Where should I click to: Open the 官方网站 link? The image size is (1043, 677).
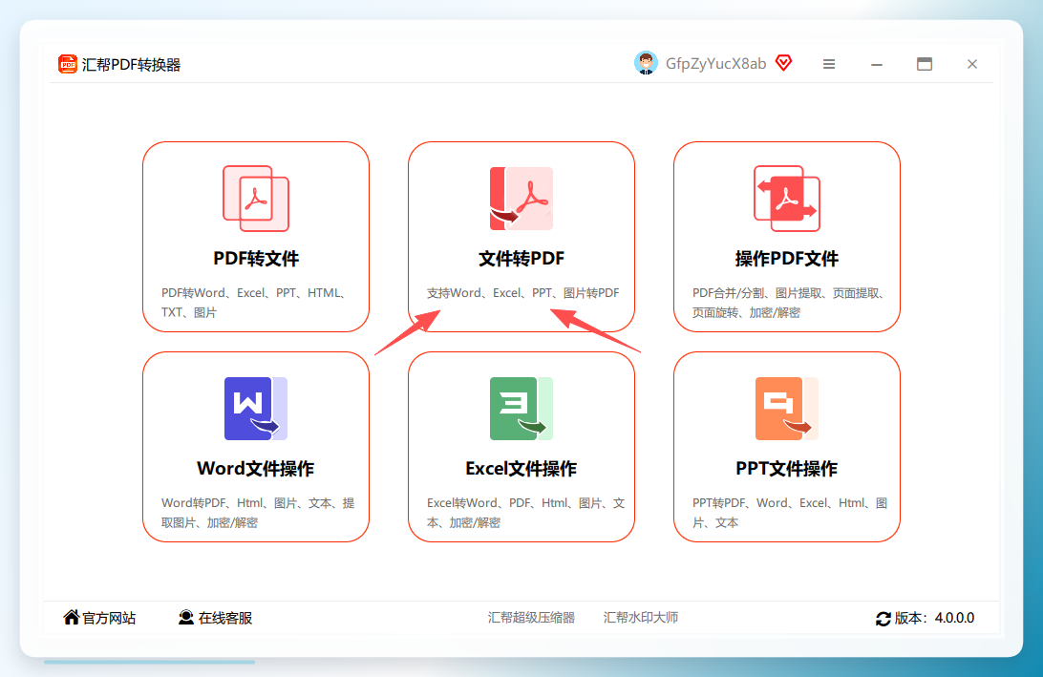coord(109,618)
